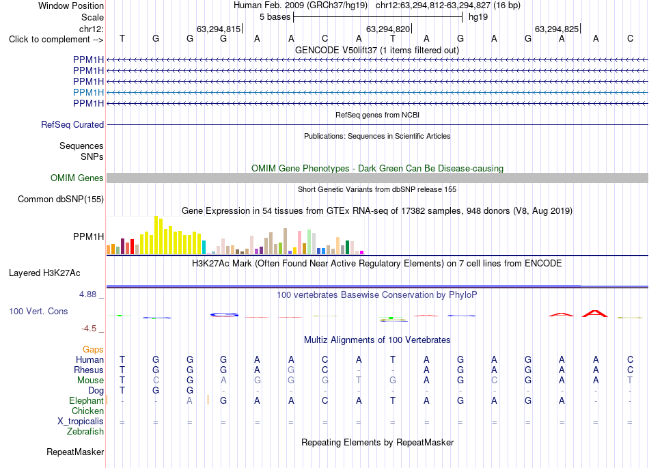Click the orange 'Gaps' label

(93, 350)
